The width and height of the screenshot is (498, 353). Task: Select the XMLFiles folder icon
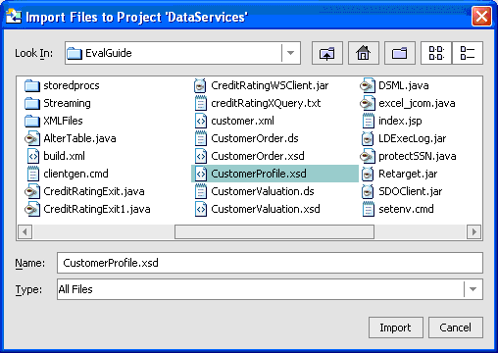[x=32, y=121]
